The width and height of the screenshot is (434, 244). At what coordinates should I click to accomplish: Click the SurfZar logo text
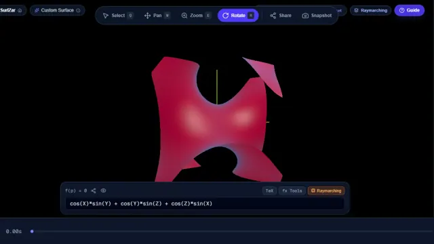pos(7,10)
